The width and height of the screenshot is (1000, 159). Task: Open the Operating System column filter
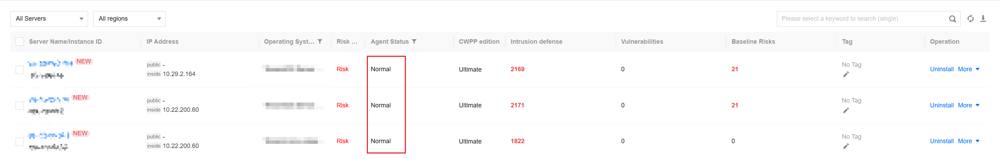[x=320, y=41]
